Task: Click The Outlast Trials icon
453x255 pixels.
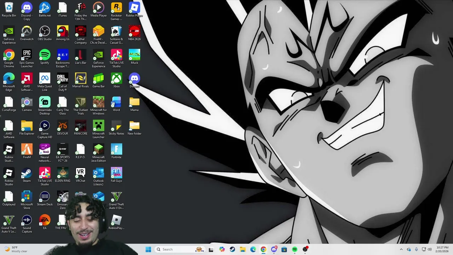Action: (x=81, y=106)
